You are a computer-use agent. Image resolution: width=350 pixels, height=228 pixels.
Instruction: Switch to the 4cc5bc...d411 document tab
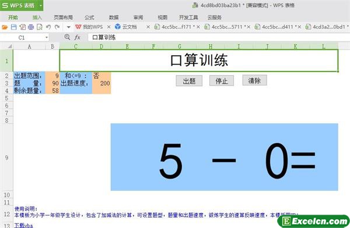point(275,27)
